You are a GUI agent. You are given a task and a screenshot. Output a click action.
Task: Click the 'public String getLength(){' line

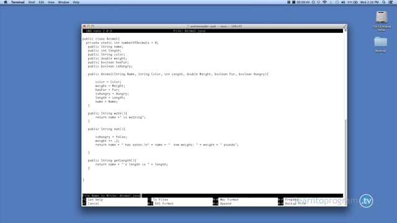pyautogui.click(x=112, y=160)
